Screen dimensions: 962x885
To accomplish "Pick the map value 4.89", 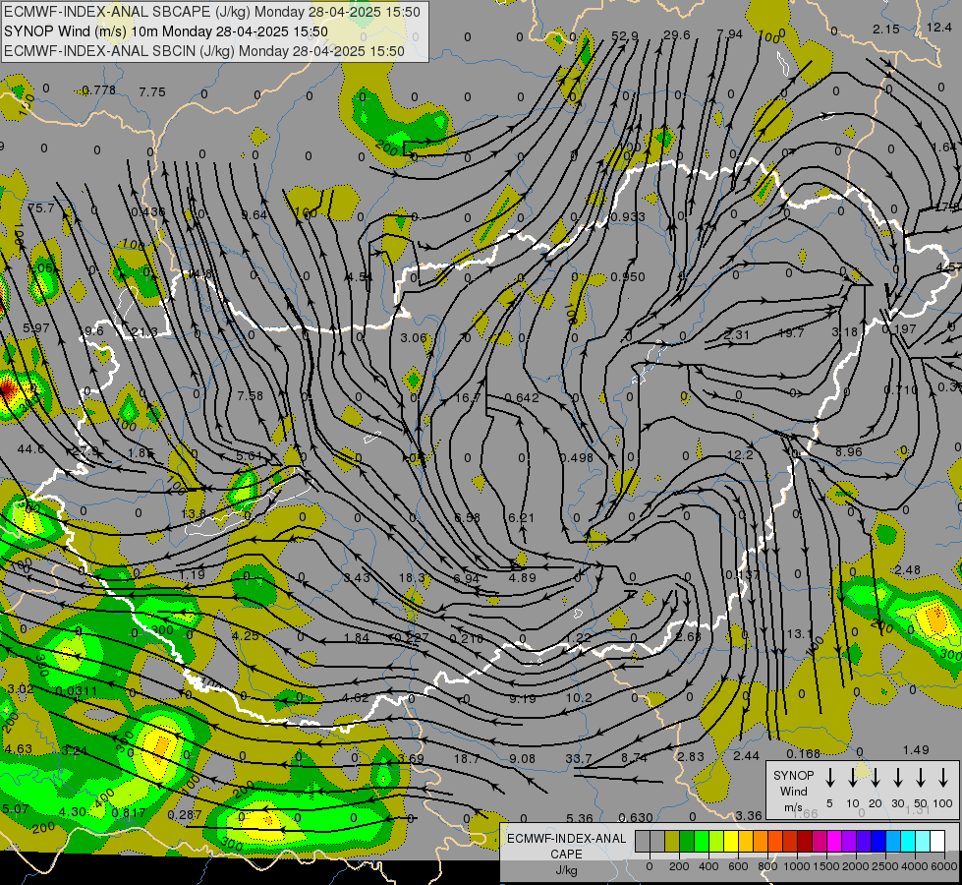I will pos(523,578).
